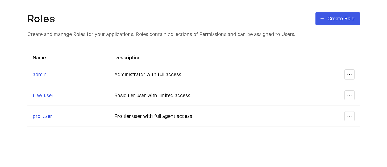
Task: Click the word Users ending the subtitle
Action: tap(288, 34)
